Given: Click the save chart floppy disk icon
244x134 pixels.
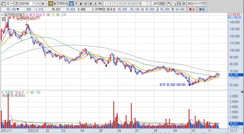Looking at the screenshot, I should pyautogui.click(x=179, y=4).
